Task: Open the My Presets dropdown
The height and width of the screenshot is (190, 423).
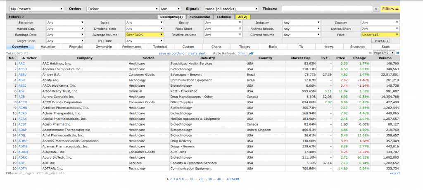Action: (37, 9)
